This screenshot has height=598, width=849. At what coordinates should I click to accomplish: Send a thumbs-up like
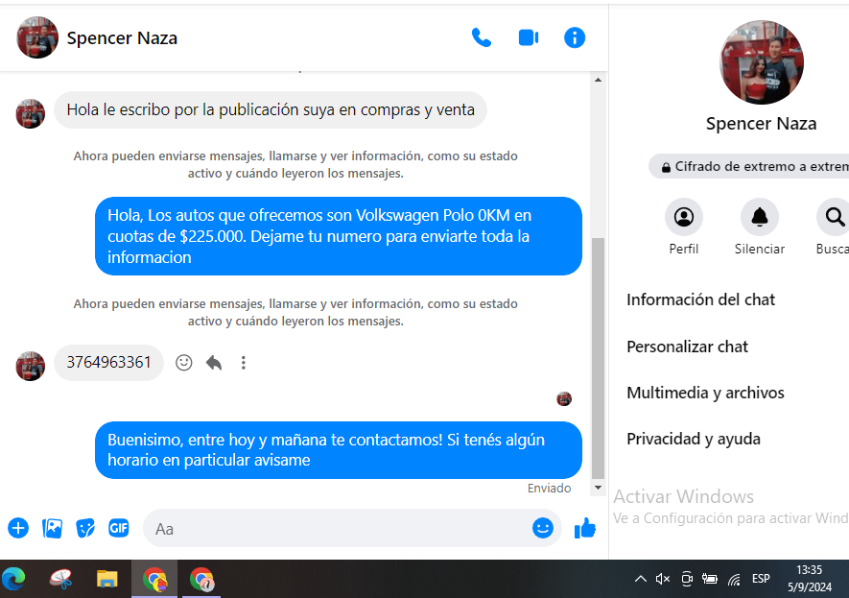[x=585, y=528]
